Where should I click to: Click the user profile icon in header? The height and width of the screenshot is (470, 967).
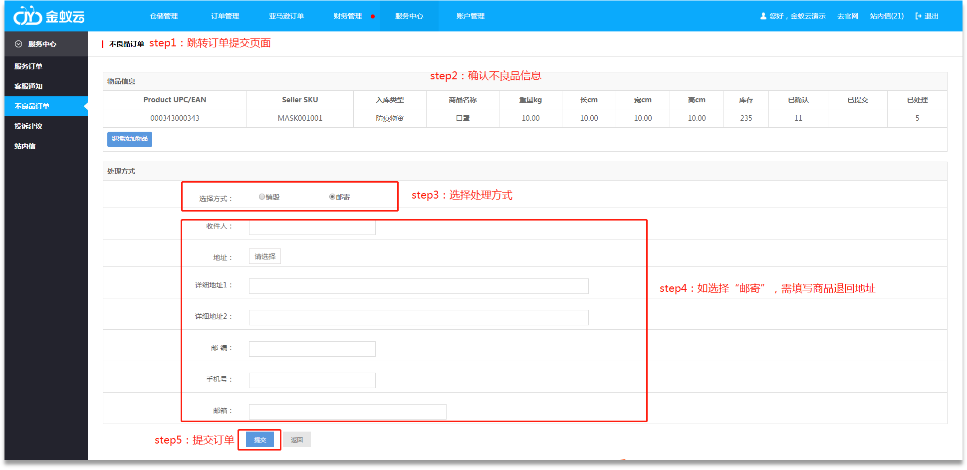(x=763, y=16)
